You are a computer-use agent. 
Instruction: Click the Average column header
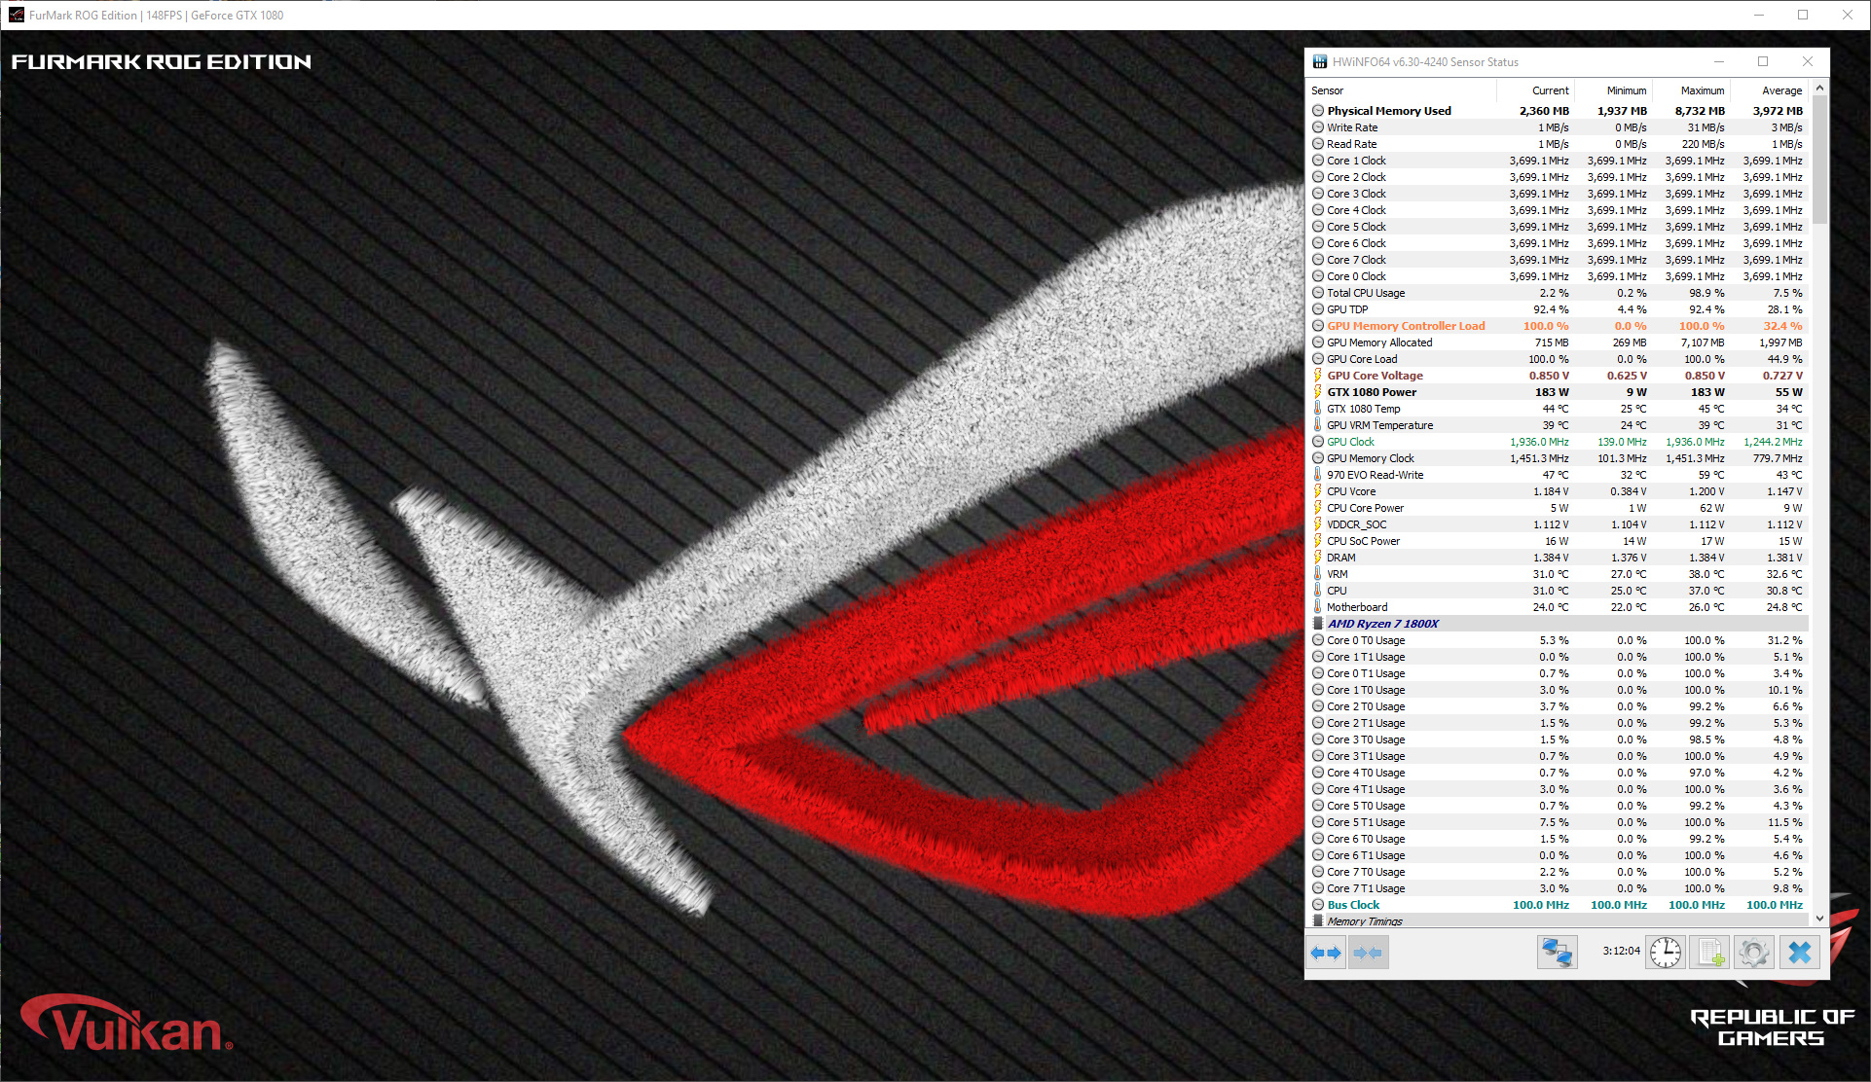click(x=1770, y=90)
